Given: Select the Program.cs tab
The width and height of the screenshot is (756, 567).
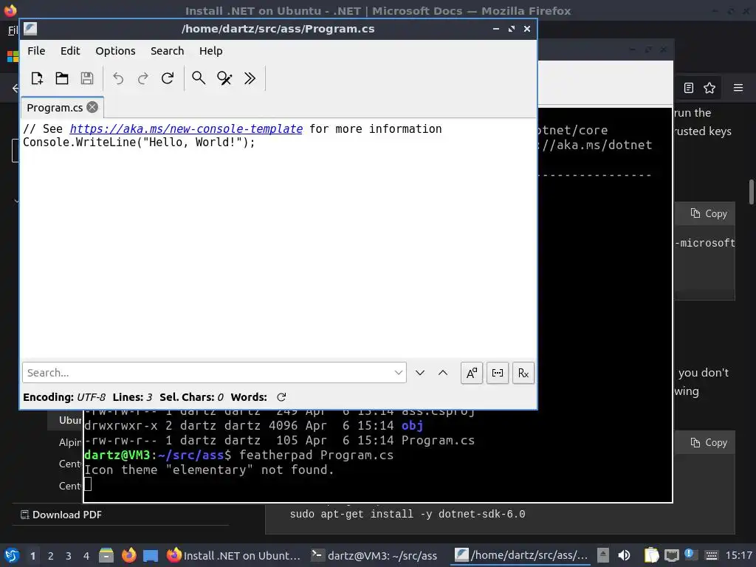Looking at the screenshot, I should 55,108.
